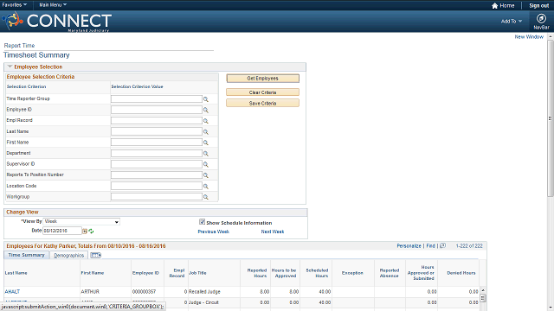Switch to the Demographics tab
554x311 pixels.
[x=69, y=256]
